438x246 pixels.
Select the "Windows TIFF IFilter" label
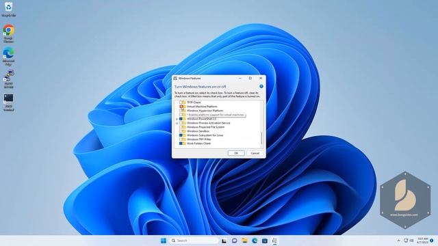[x=199, y=139]
